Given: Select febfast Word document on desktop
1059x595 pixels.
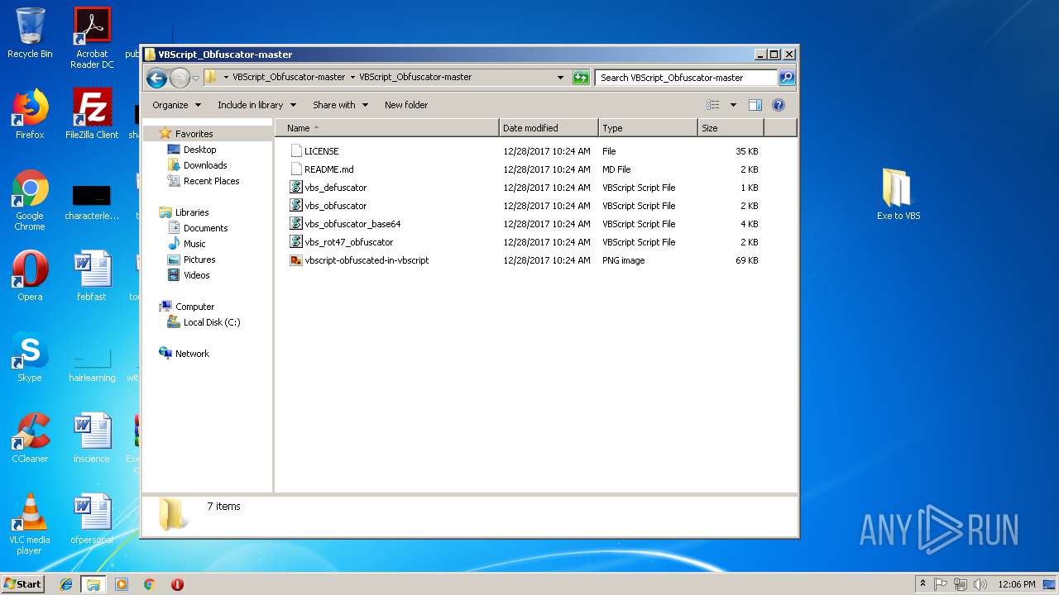Looking at the screenshot, I should [92, 276].
